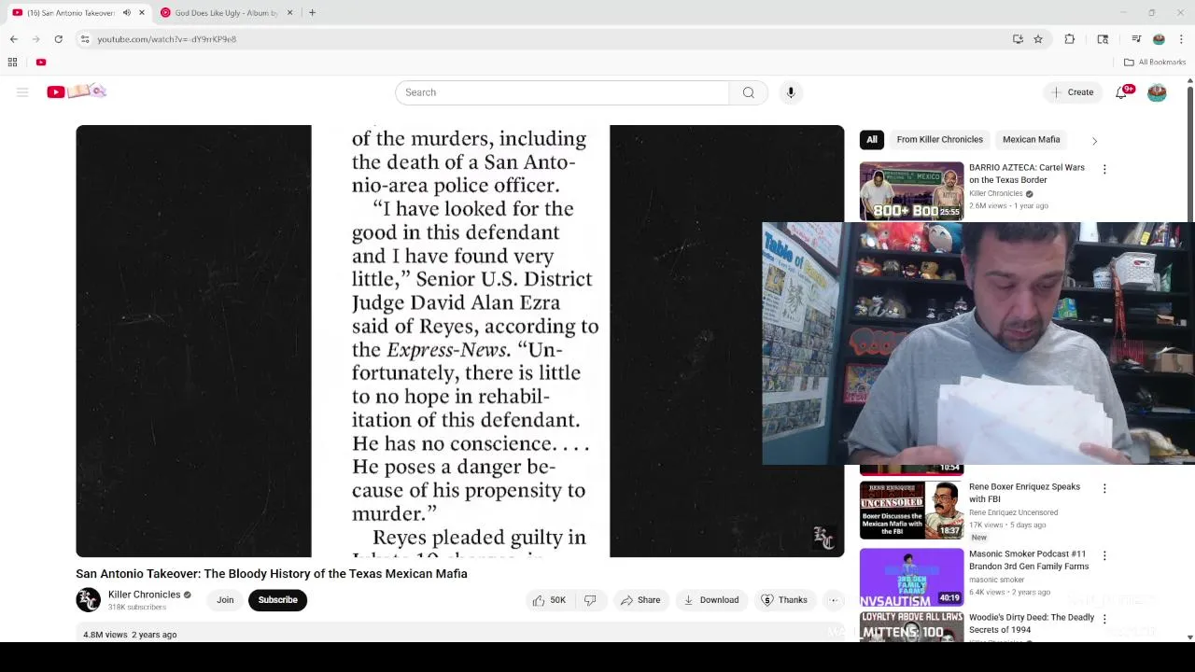This screenshot has width=1195, height=672.
Task: Open BARRIO AZTECA video thumbnail
Action: [x=911, y=191]
